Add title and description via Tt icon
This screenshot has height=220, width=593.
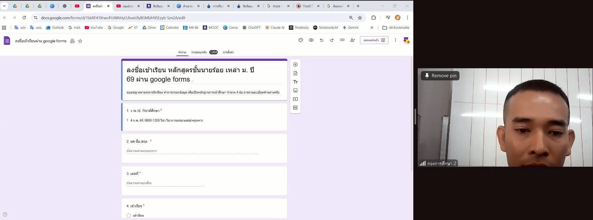[x=295, y=82]
